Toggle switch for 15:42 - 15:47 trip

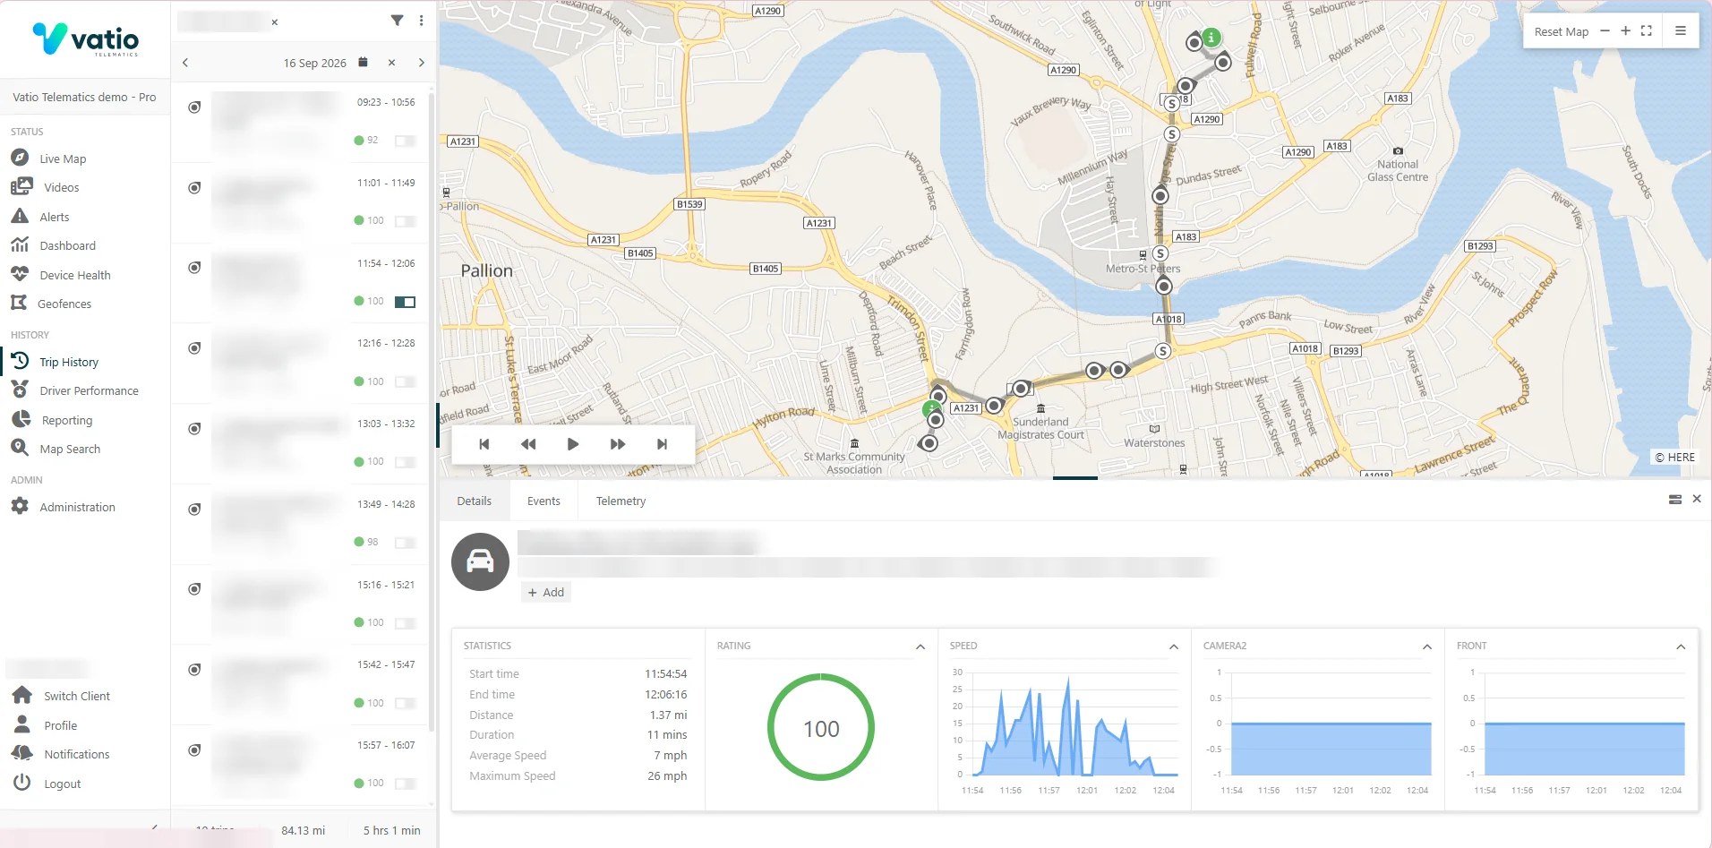[x=406, y=704]
